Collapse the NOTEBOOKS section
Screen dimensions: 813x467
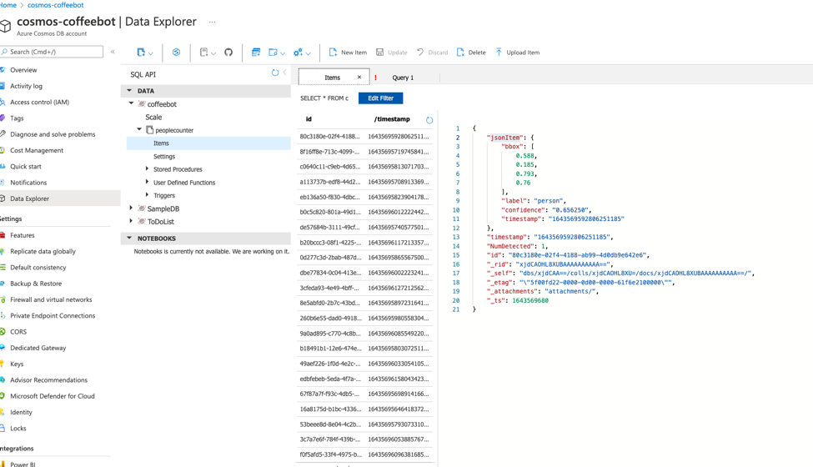coord(129,238)
